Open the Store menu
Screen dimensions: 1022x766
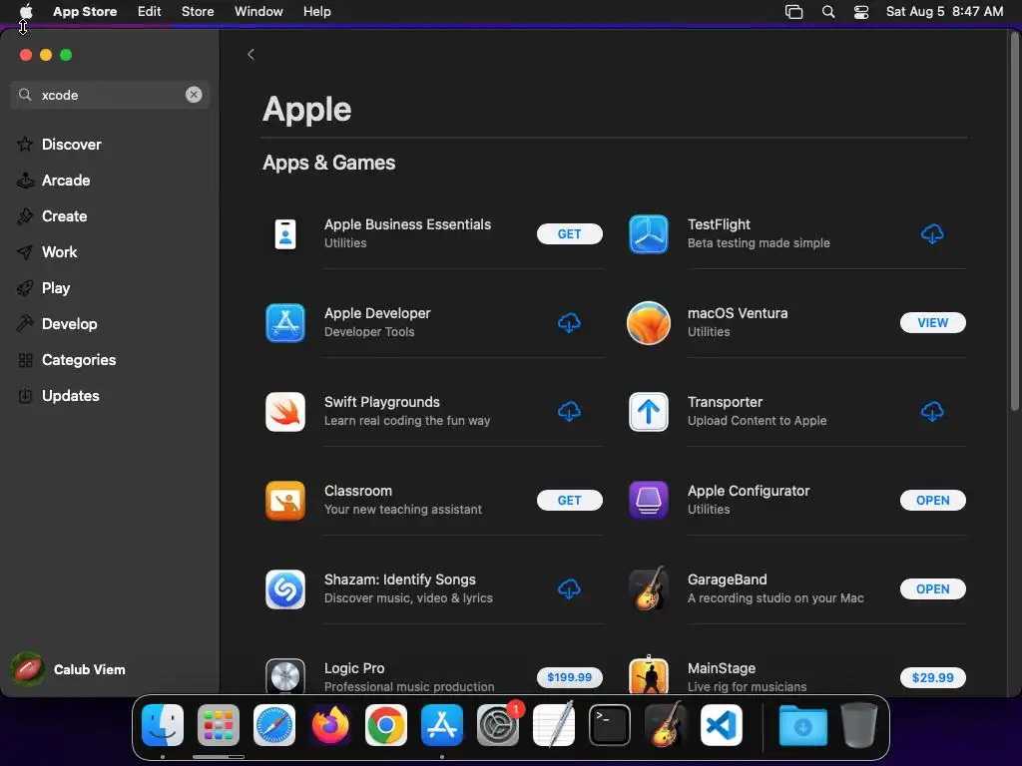198,12
